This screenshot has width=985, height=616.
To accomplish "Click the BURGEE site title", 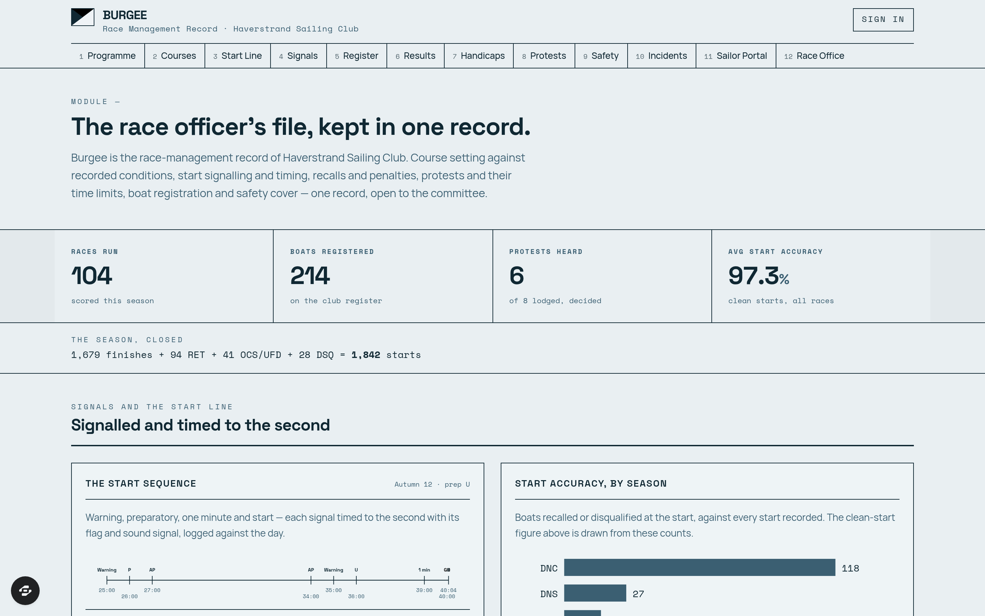I will (124, 15).
